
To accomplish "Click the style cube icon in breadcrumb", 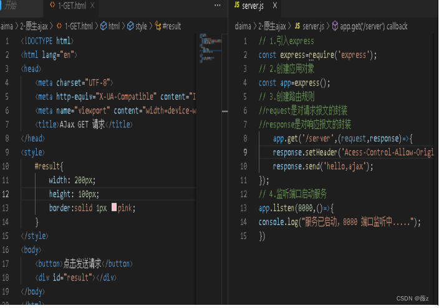I will coord(130,26).
